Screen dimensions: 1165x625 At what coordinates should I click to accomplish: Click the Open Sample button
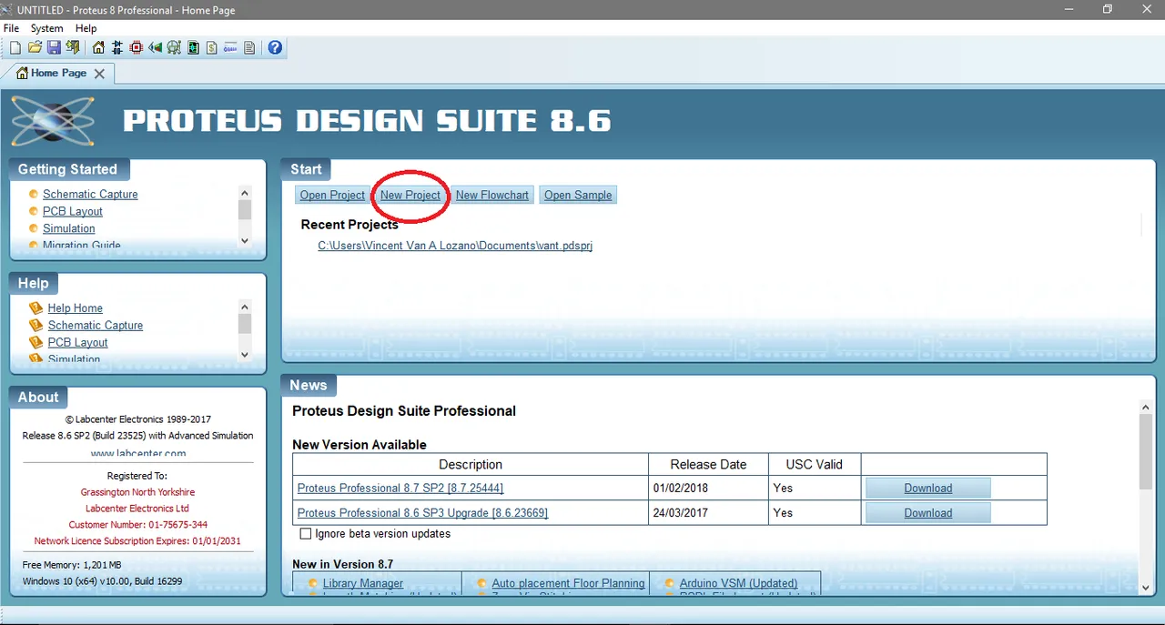pos(578,195)
